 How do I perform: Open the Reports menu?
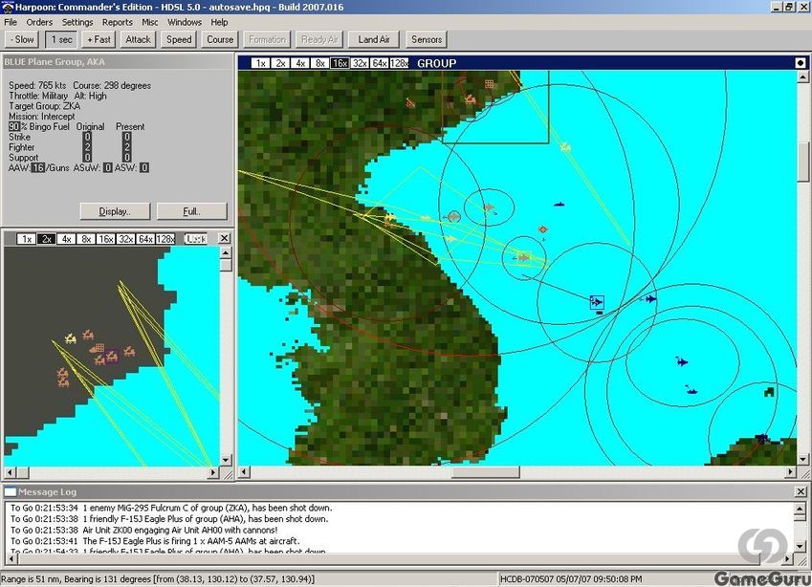coord(117,22)
